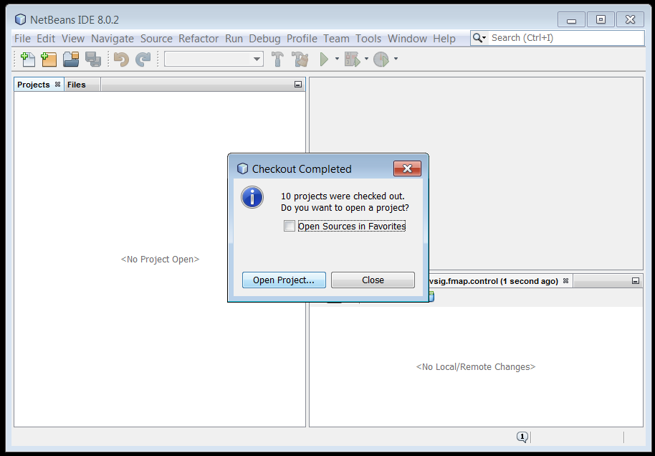Click the Open Project toolbar icon

(x=70, y=60)
